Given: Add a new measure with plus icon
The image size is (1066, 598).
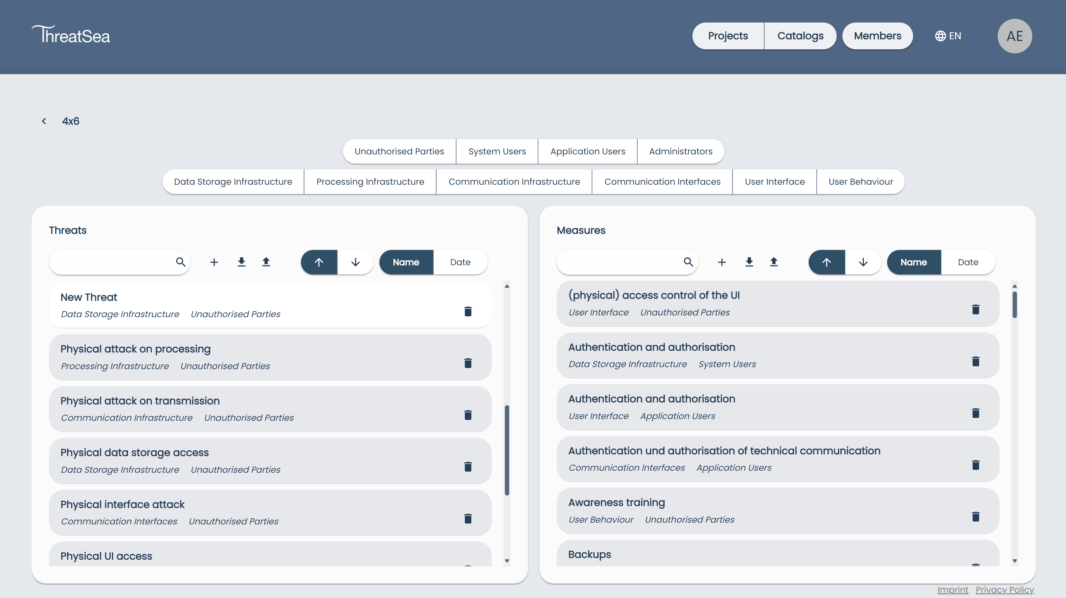Looking at the screenshot, I should point(722,262).
